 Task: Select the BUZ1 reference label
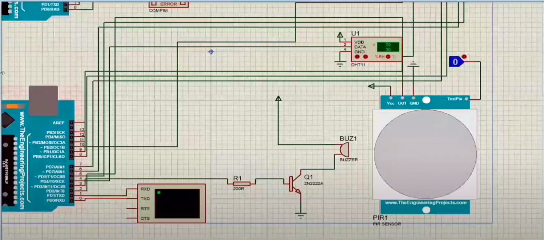coord(348,139)
